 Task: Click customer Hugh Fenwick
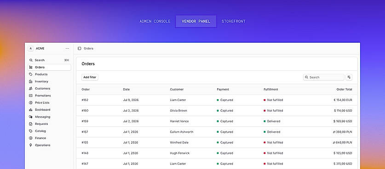click(180, 153)
